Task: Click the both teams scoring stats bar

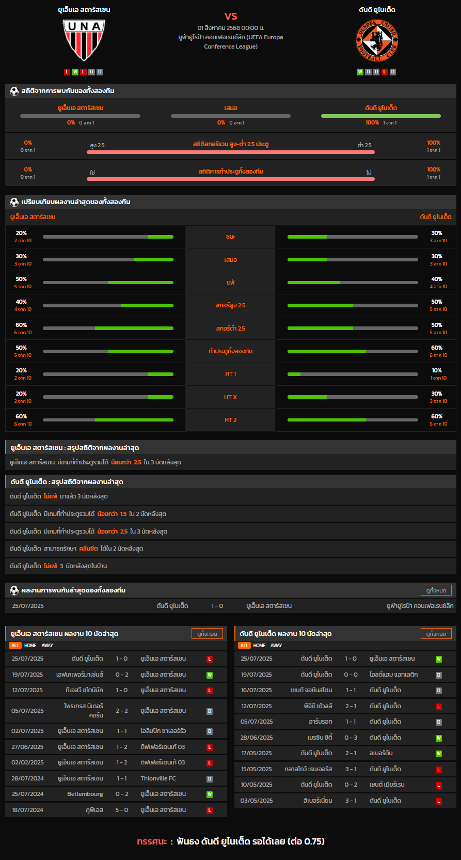Action: [x=231, y=179]
